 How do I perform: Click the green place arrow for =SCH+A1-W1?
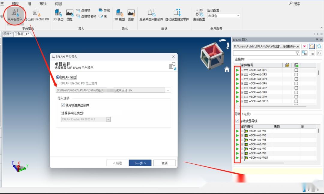pos(237,131)
